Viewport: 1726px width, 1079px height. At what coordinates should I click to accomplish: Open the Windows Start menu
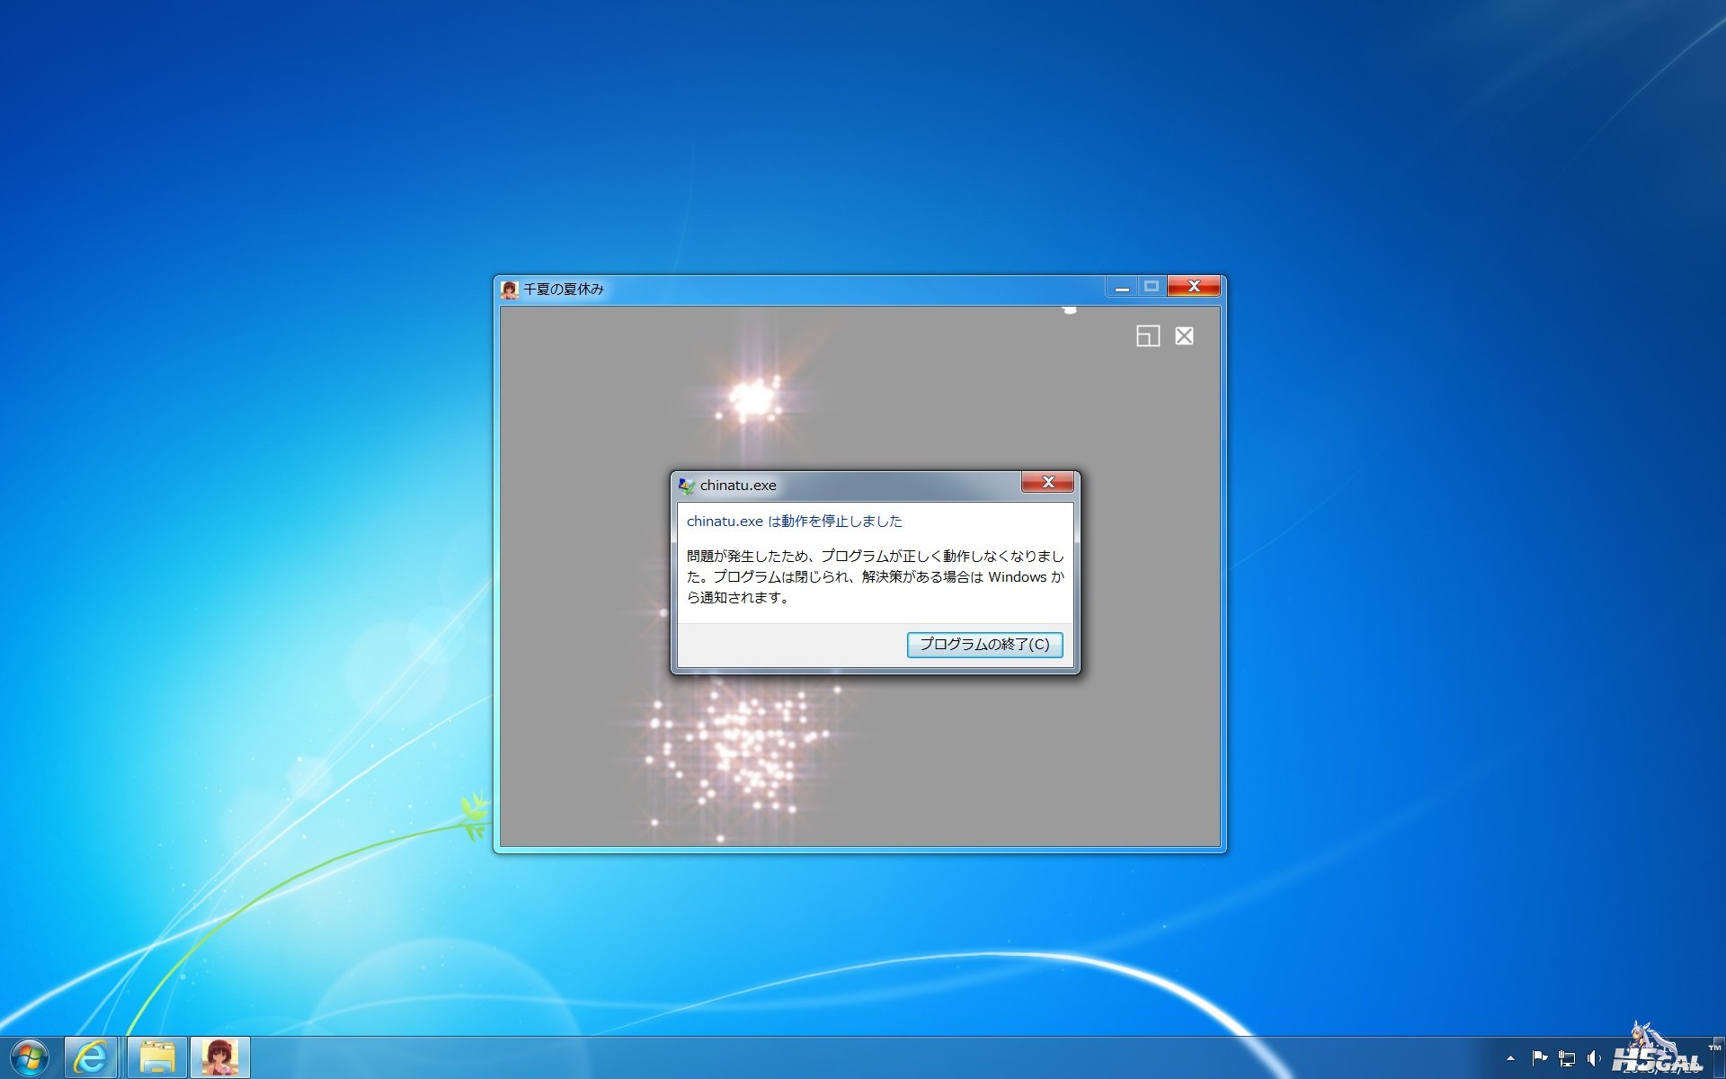tap(30, 1057)
